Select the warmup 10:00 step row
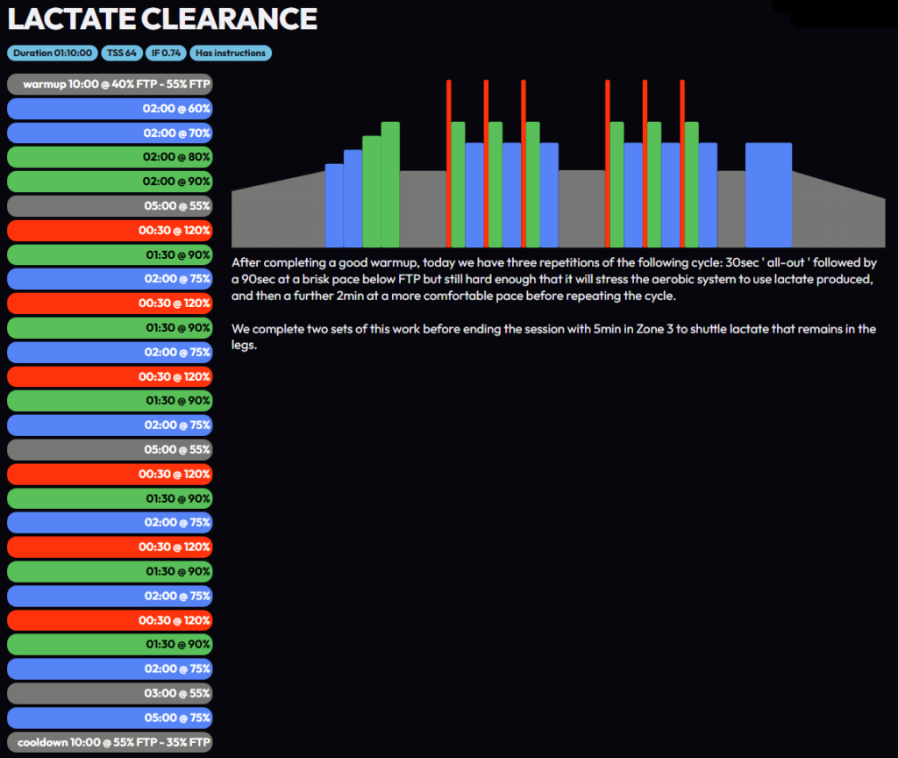 pyautogui.click(x=110, y=84)
